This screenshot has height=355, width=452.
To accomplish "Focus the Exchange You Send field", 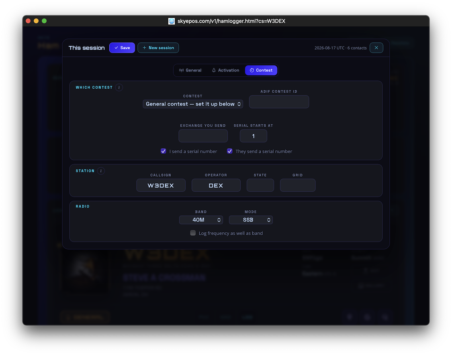I will [x=203, y=136].
